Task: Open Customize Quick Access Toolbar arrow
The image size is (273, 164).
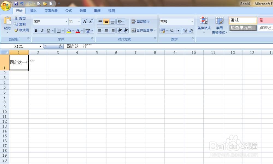Action: click(59, 4)
